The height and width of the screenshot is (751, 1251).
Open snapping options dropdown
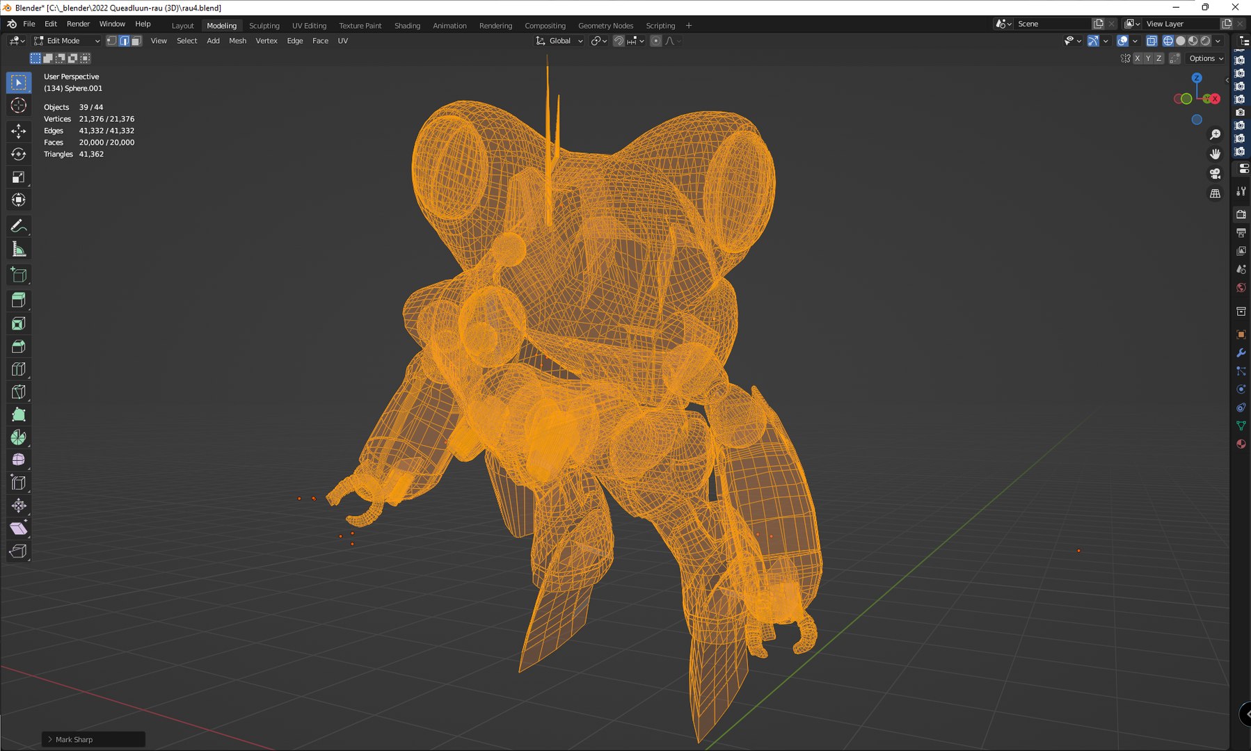pos(636,41)
